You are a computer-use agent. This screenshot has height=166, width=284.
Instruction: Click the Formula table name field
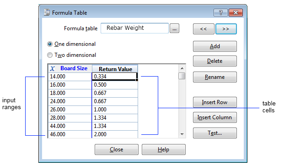(x=134, y=28)
